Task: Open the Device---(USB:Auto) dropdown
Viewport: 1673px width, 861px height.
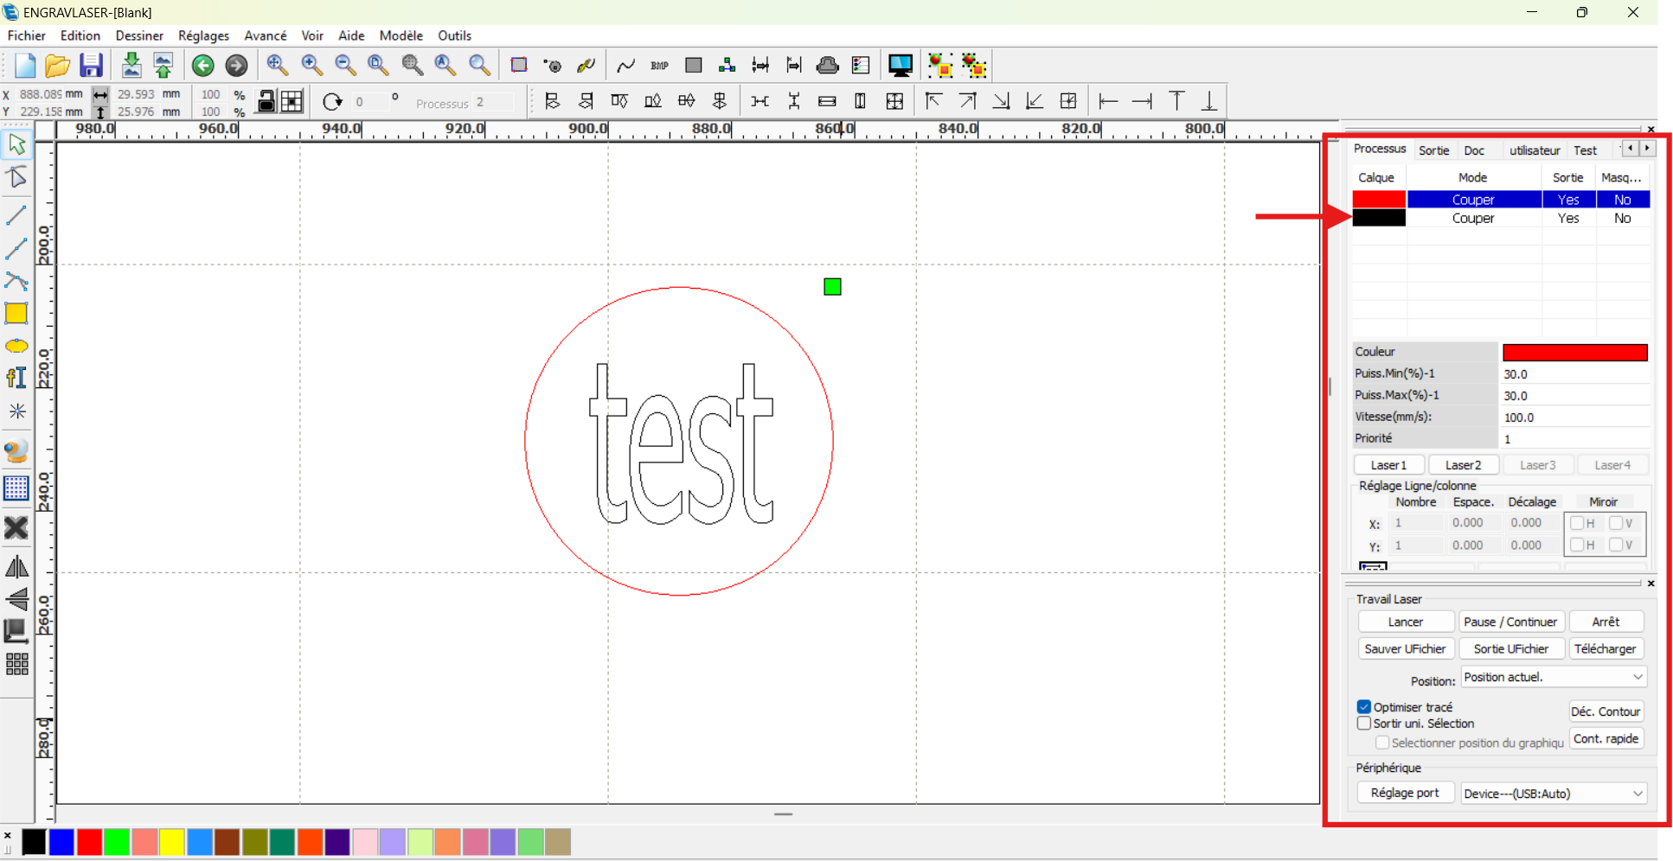Action: tap(1554, 794)
